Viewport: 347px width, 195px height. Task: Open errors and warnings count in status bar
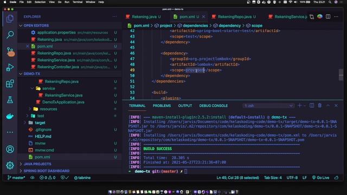pyautogui.click(x=47, y=178)
